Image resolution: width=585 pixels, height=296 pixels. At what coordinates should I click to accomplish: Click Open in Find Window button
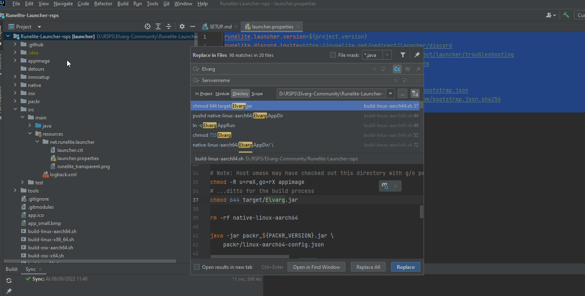point(317,267)
